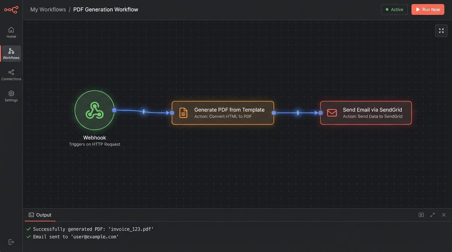Viewport: 452px width, 252px height.
Task: Switch to the Output tab
Action: (x=40, y=215)
